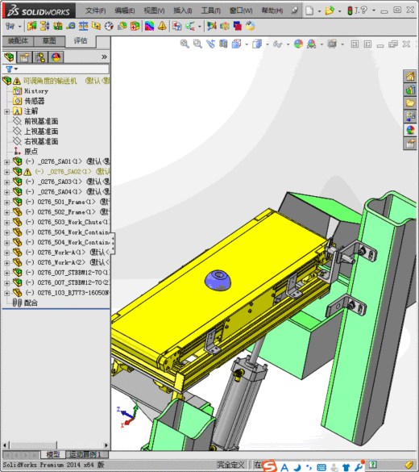Open the View Palette task pane icon
Image resolution: width=419 pixels, height=472 pixels.
point(410,117)
